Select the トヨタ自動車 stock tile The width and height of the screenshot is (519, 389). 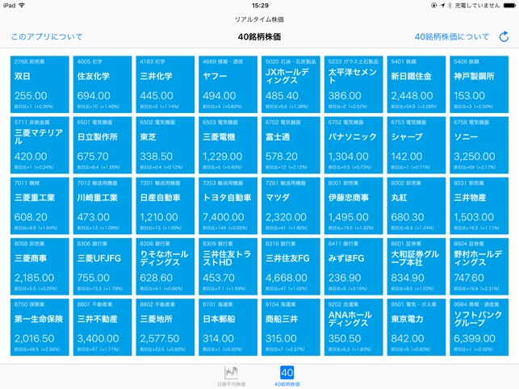tap(228, 206)
